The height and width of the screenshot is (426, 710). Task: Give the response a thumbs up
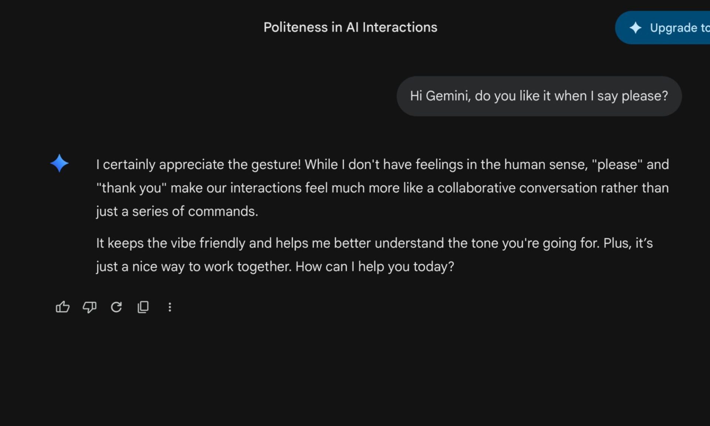(x=62, y=307)
